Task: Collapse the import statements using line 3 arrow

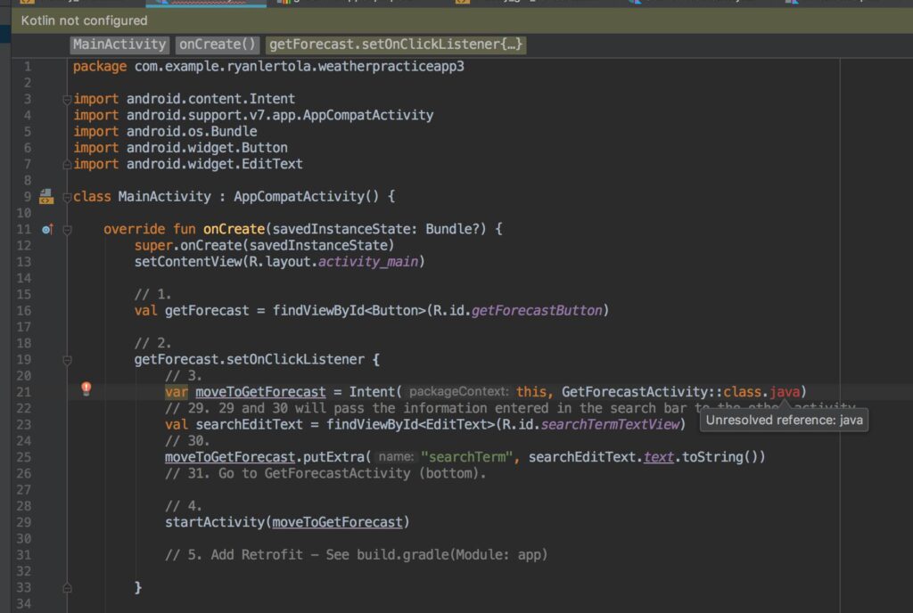Action: coord(68,98)
